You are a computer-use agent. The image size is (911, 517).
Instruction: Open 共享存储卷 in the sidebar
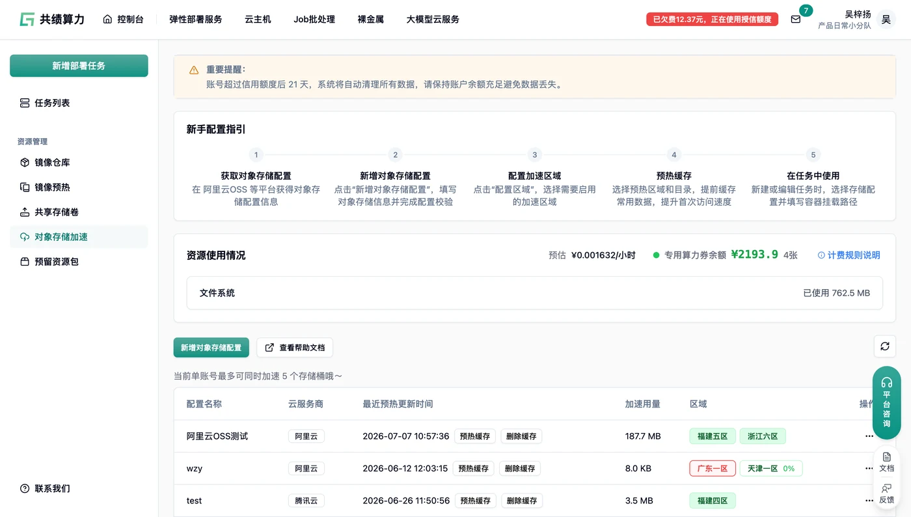tap(79, 212)
